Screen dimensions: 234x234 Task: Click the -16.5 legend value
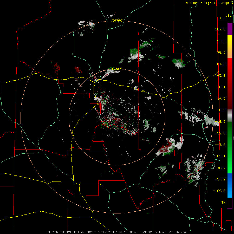point(220,122)
